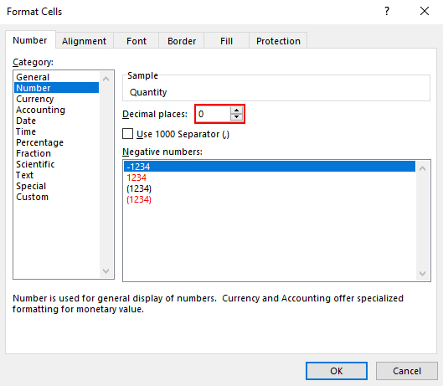Click the Cancel button
The image size is (443, 386).
(x=407, y=371)
